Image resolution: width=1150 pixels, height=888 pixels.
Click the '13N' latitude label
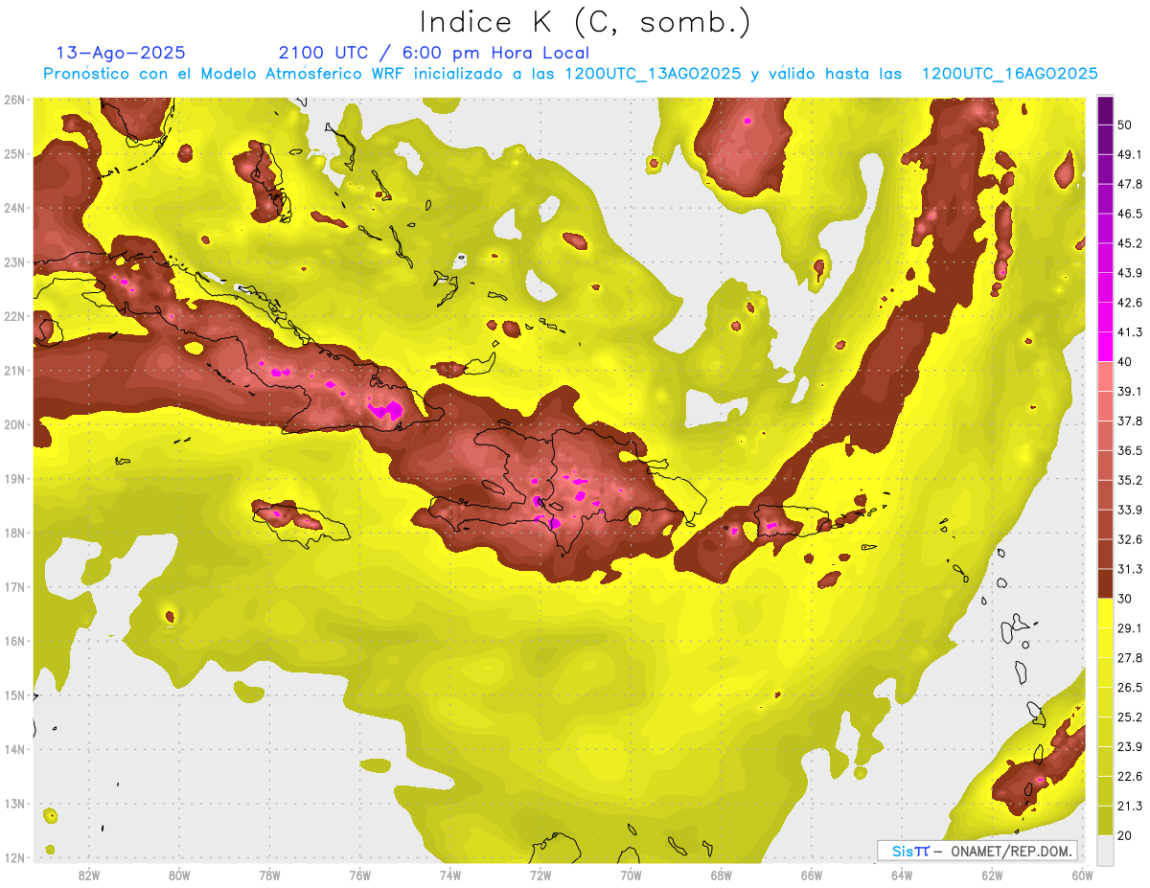click(14, 804)
